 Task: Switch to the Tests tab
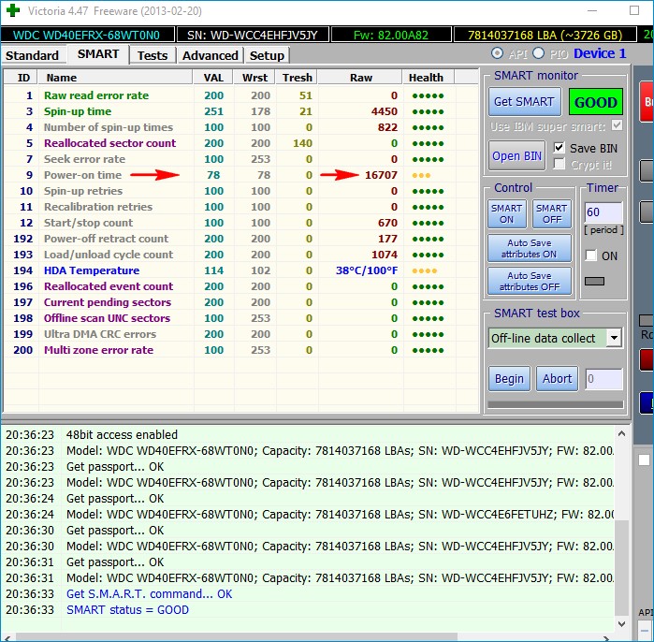click(153, 55)
